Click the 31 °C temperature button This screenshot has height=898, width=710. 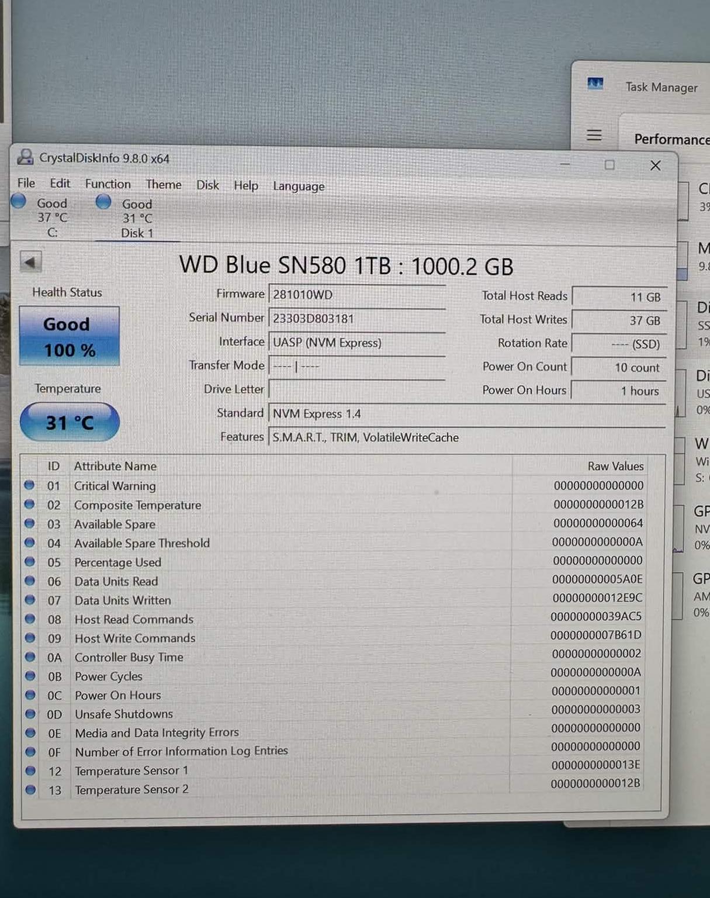70,422
